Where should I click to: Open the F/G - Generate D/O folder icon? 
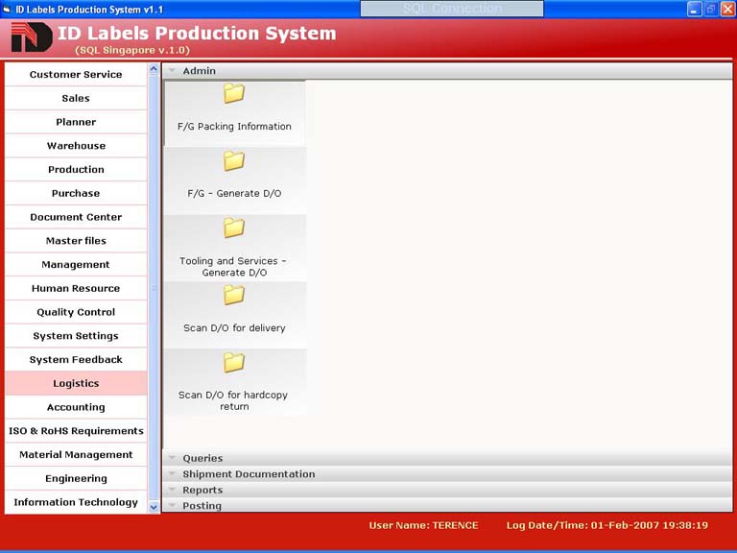[x=234, y=161]
